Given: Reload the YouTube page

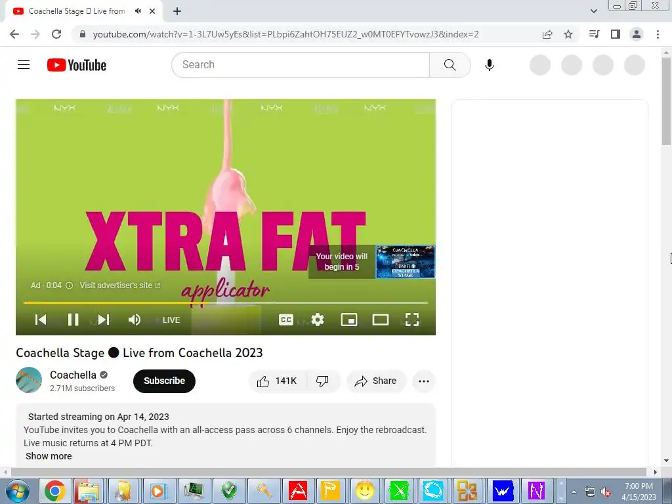Looking at the screenshot, I should pyautogui.click(x=56, y=34).
